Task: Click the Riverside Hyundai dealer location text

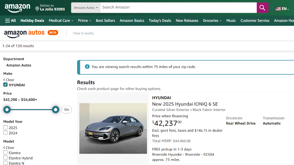Action: coord(183,154)
